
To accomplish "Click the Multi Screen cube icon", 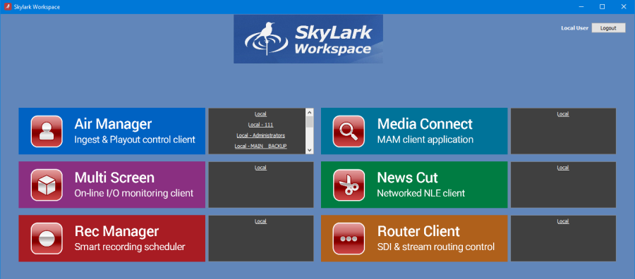I will [x=47, y=185].
